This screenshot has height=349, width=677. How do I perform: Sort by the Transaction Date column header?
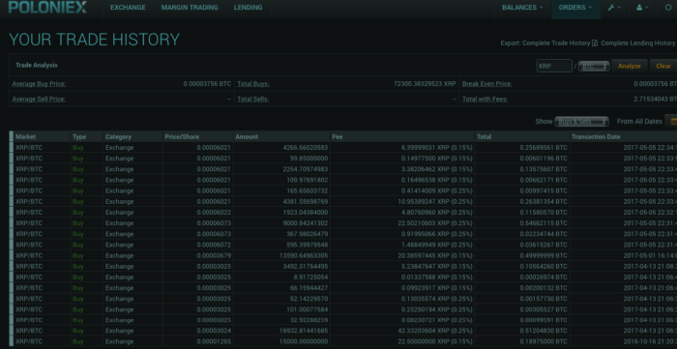(596, 136)
